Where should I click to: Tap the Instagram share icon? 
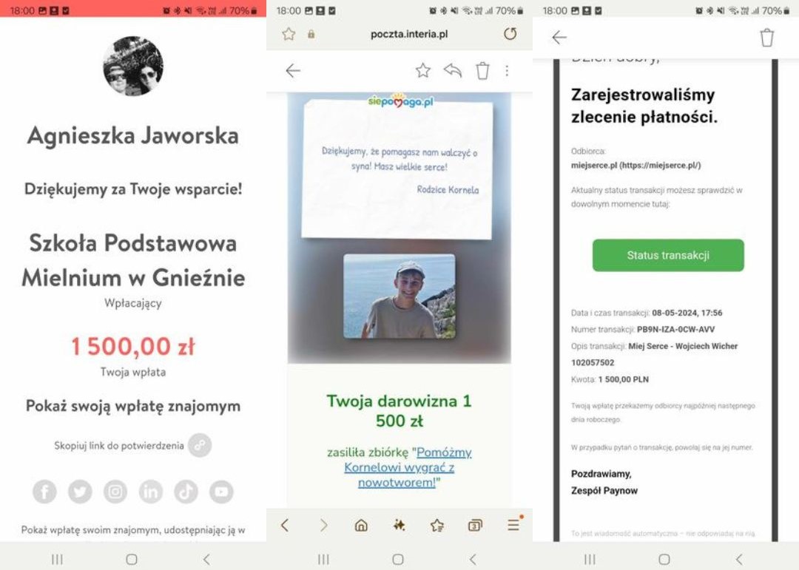point(115,492)
